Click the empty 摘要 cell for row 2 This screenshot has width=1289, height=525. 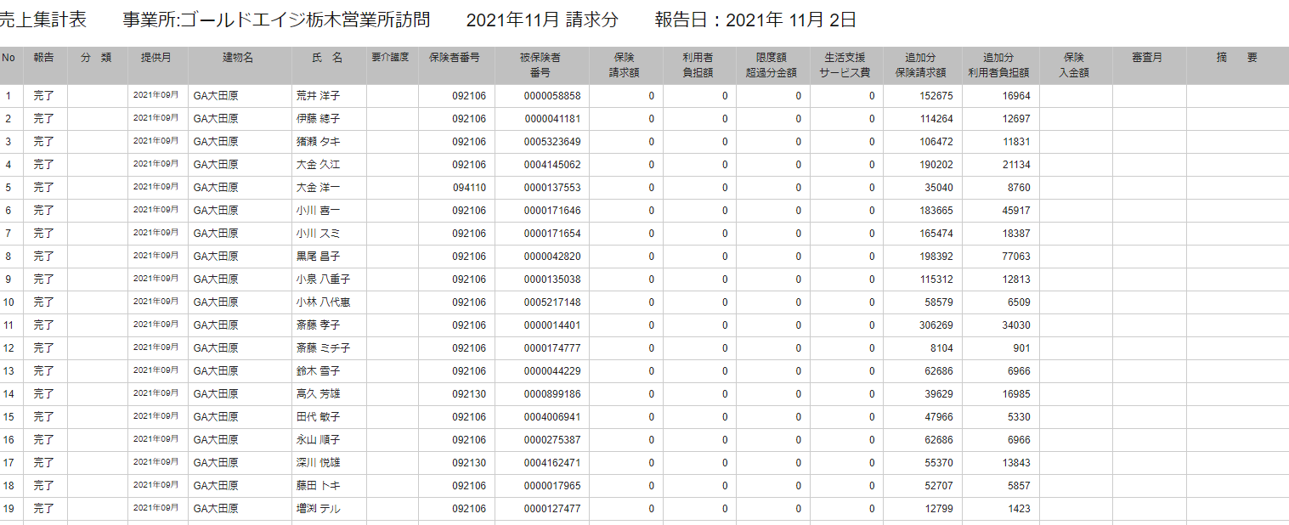[1236, 119]
